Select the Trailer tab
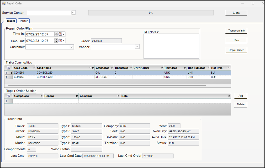The image size is (265, 168). click(11, 21)
